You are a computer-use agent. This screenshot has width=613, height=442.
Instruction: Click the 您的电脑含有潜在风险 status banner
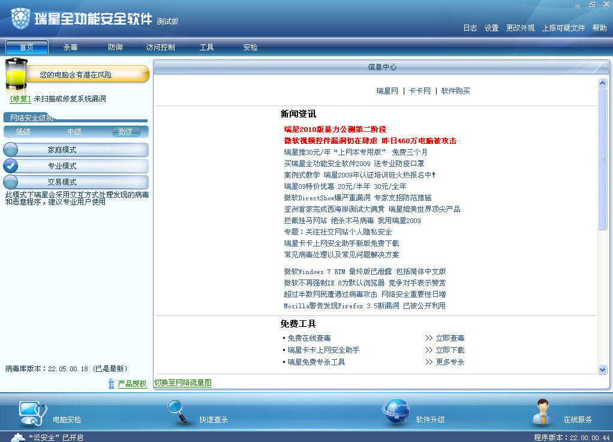click(x=87, y=74)
